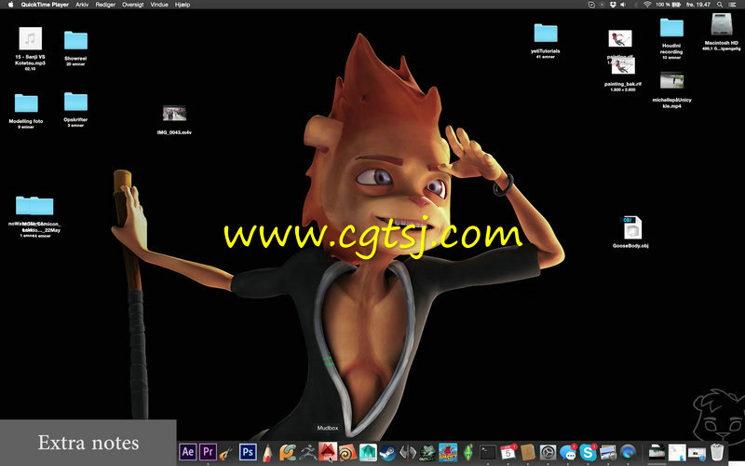
Task: Open Calendar from the dock
Action: (508, 452)
